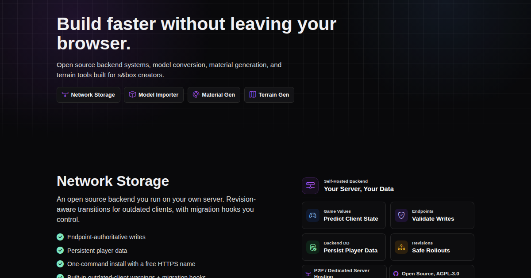Click checkmark beside Endpoint-authoritative writes
The width and height of the screenshot is (531, 278).
point(60,237)
